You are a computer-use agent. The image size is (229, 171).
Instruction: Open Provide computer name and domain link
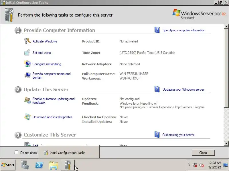[x=52, y=76]
